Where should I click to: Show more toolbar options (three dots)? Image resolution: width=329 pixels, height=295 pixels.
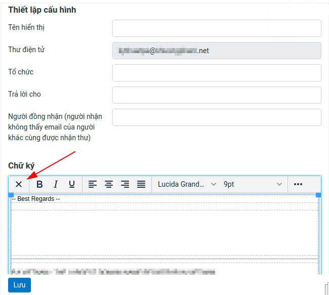298,184
